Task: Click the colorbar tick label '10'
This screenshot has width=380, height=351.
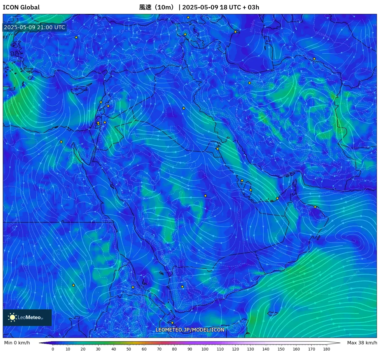Action: point(68,349)
